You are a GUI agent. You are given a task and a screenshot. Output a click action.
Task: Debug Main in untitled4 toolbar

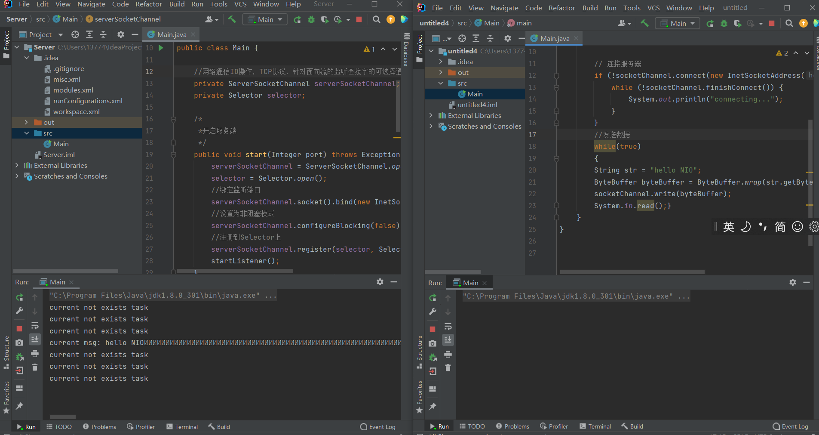(724, 23)
